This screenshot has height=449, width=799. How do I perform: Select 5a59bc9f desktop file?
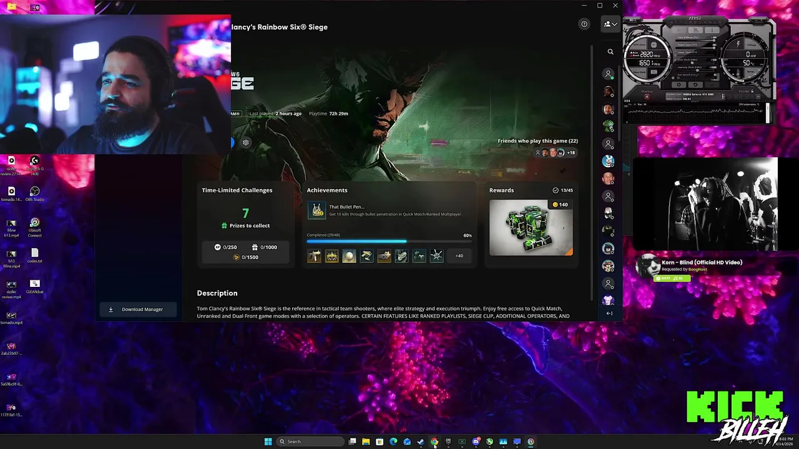[x=11, y=379]
